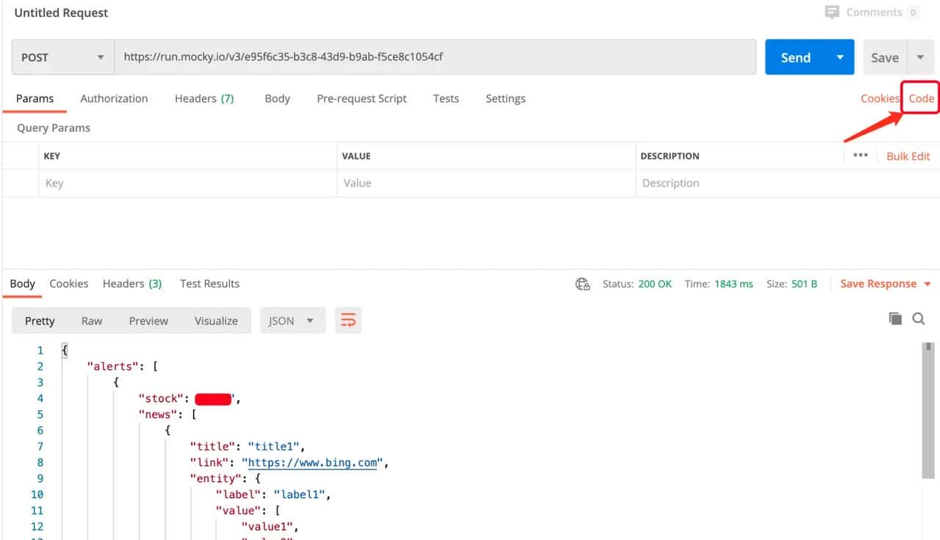The image size is (940, 540).
Task: Click the Bulk Edit link
Action: click(x=908, y=156)
